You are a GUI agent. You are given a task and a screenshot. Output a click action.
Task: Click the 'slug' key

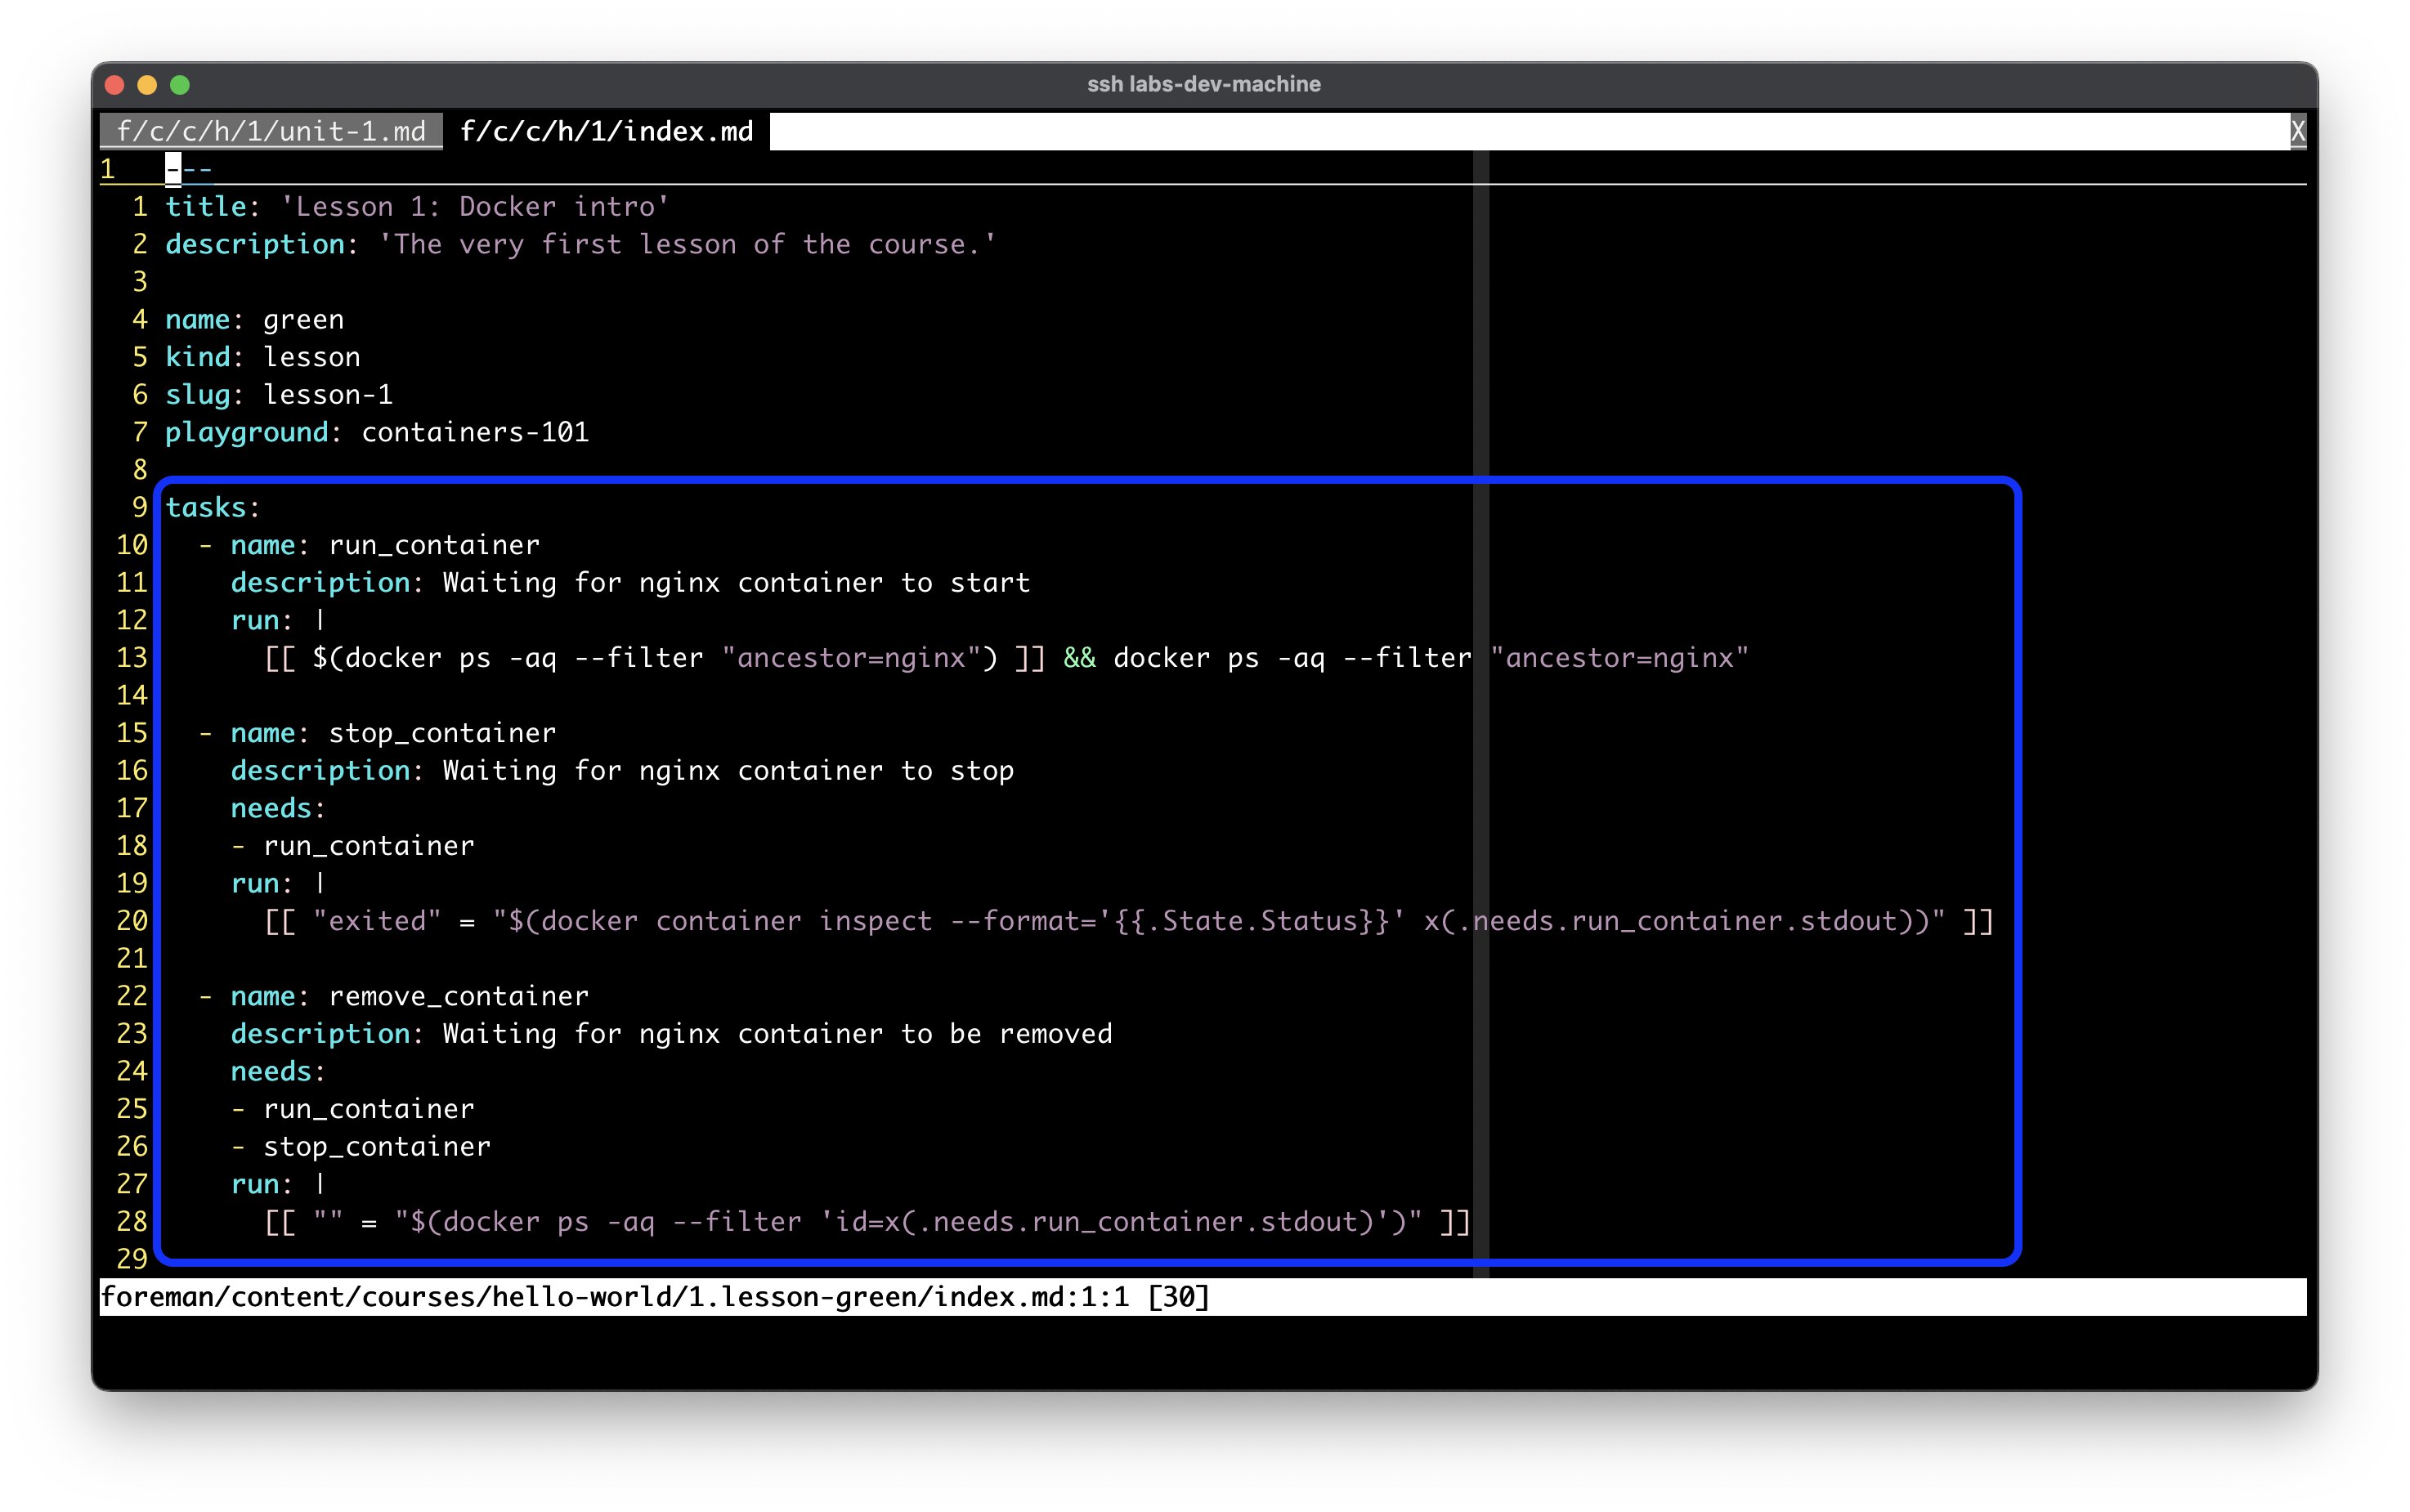(198, 395)
